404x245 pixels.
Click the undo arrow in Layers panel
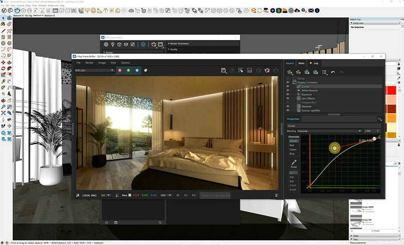click(x=333, y=72)
